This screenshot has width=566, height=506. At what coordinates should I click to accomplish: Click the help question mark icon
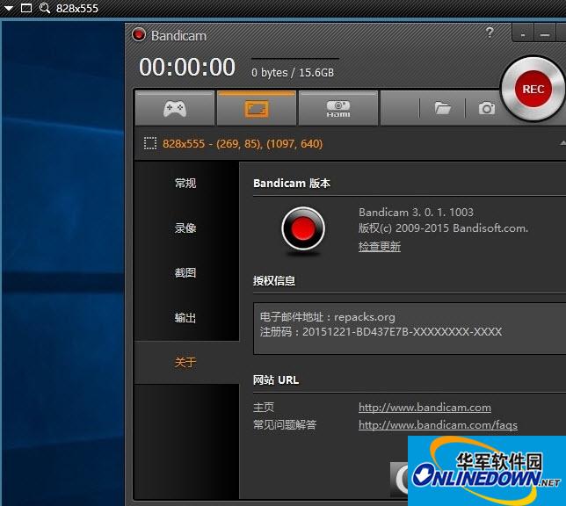(x=490, y=33)
